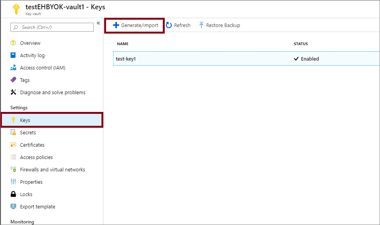Open the Certificates section
Viewport: 380px width, 225px height.
coord(34,145)
